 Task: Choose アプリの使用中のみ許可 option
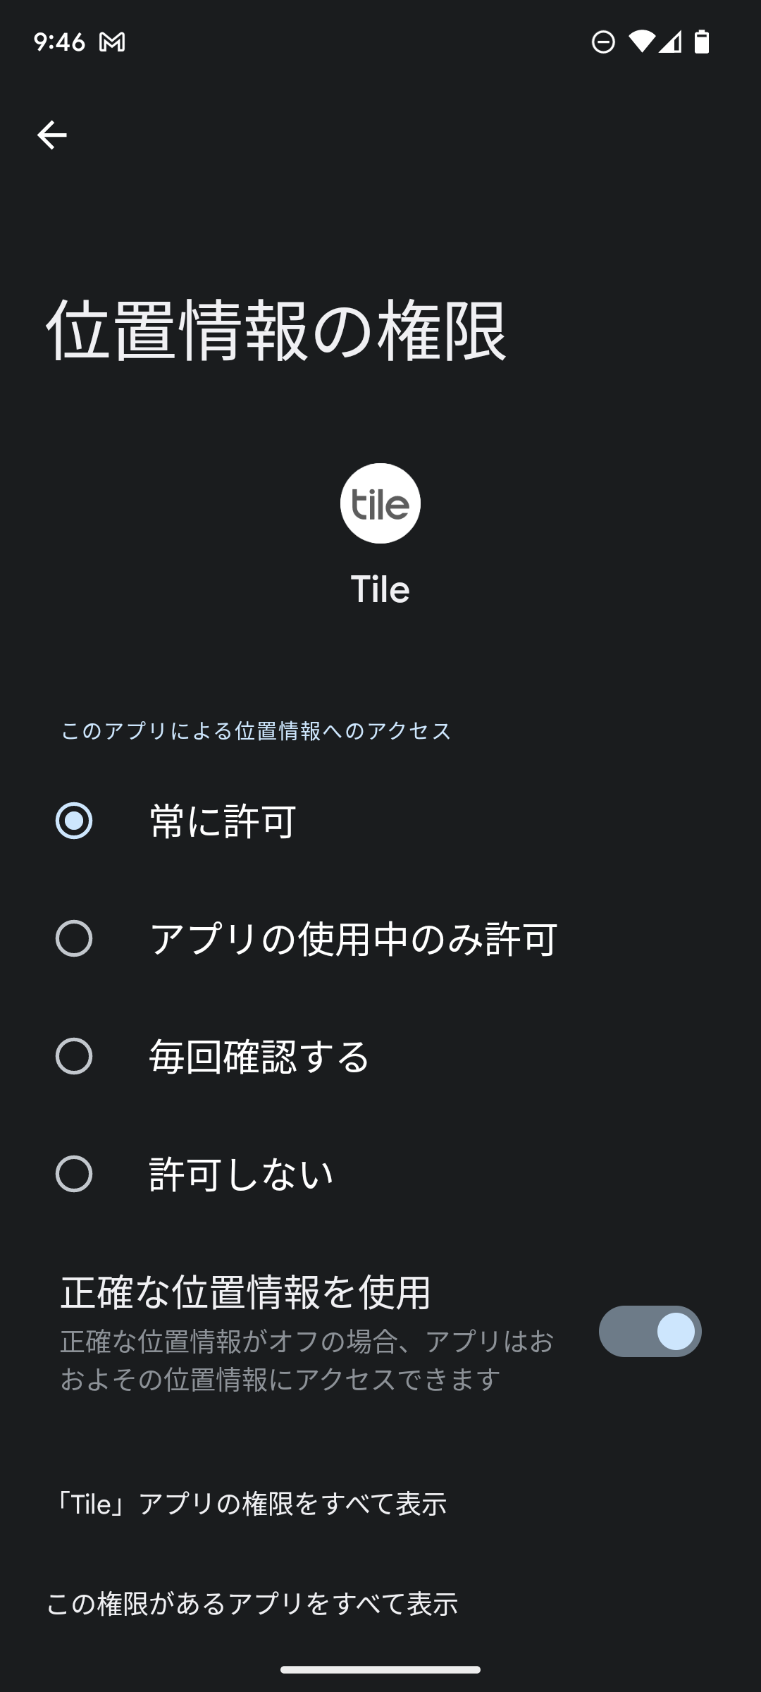point(74,938)
